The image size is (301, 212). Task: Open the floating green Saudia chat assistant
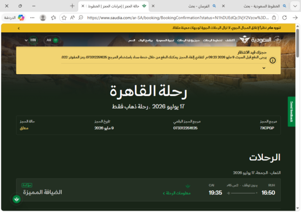[17, 199]
